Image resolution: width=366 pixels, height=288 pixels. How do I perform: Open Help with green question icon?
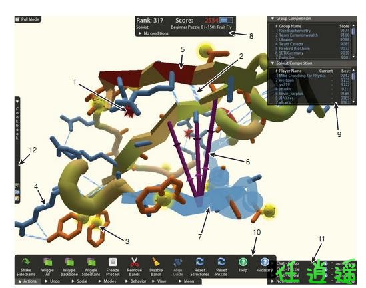coord(243,261)
